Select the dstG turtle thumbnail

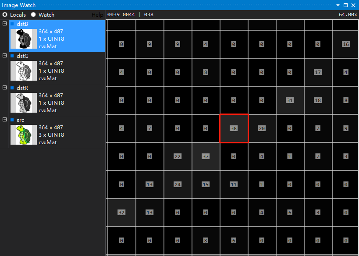(x=23, y=71)
